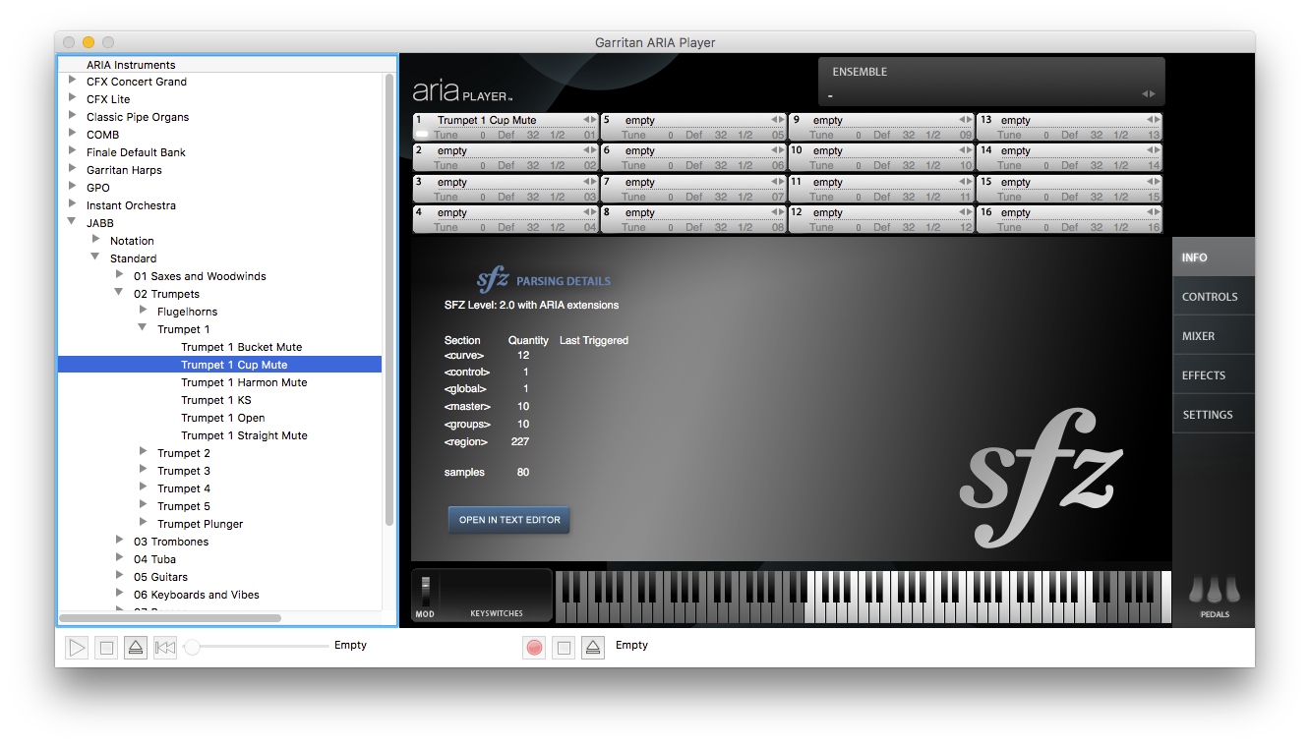Collapse the JABB bank

pos(73,222)
